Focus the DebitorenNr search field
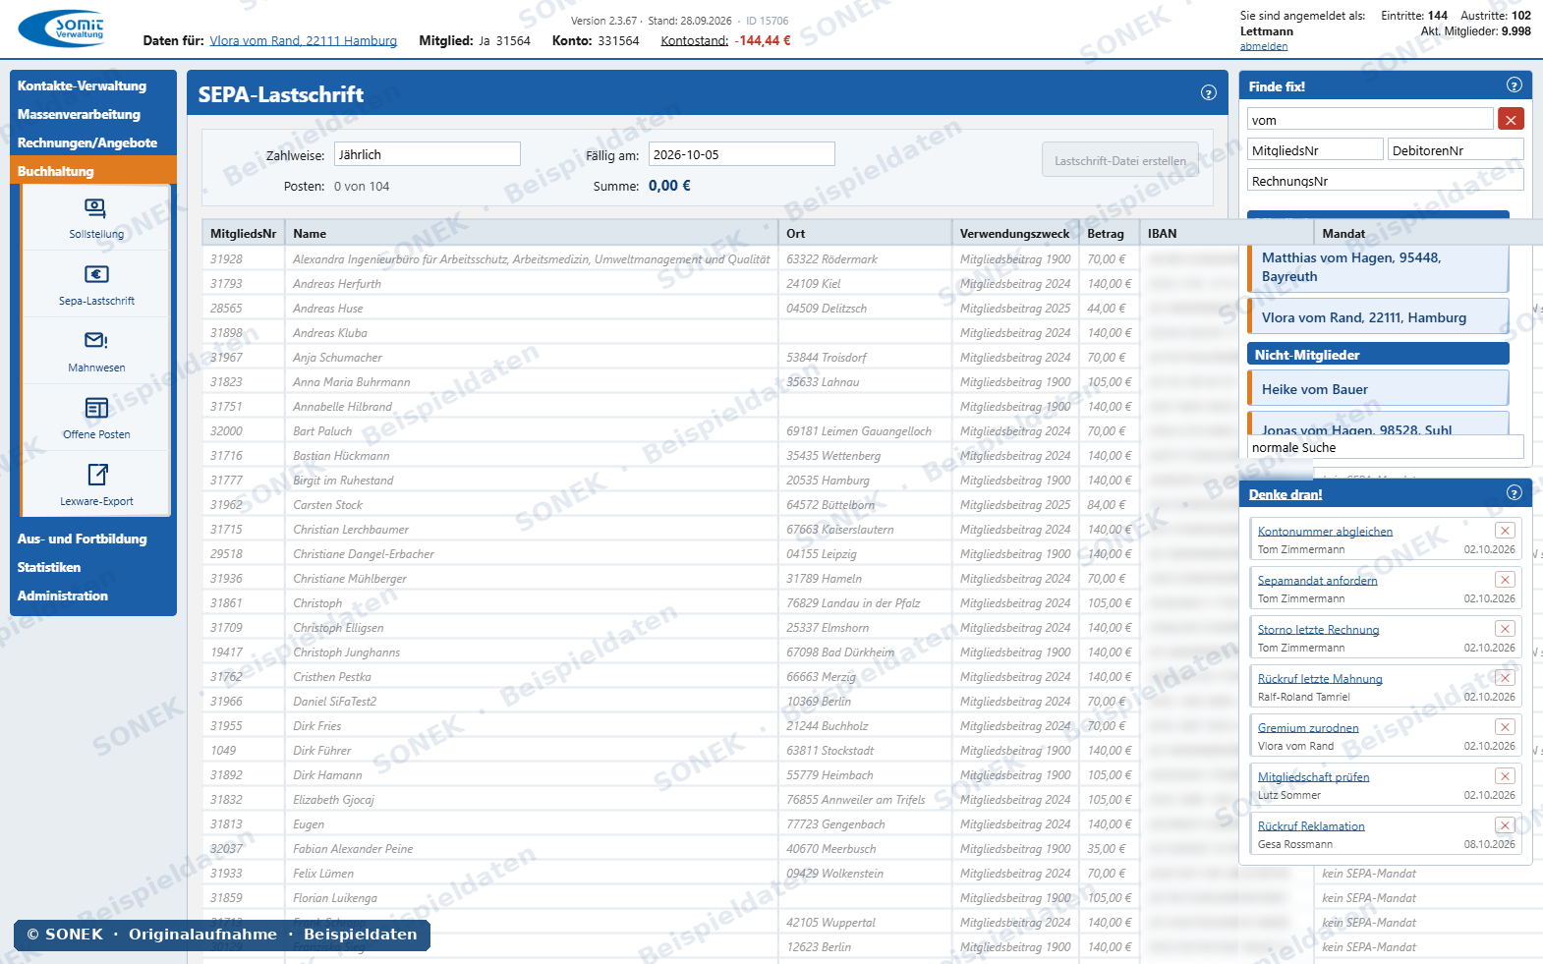The image size is (1543, 964). coord(1456,150)
